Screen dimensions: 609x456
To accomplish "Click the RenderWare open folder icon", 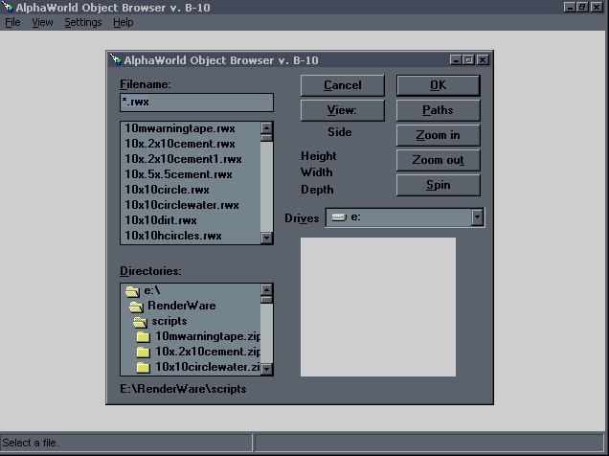I will tap(136, 307).
